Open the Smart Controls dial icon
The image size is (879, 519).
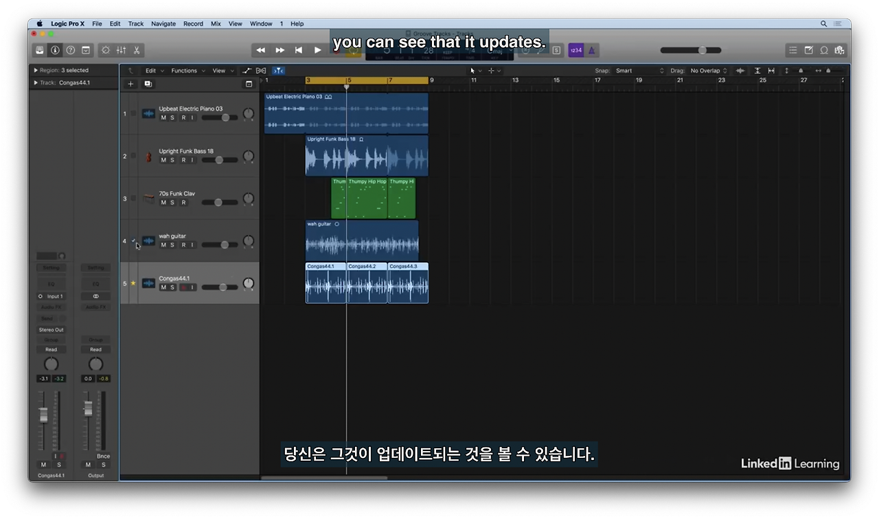pyautogui.click(x=106, y=50)
